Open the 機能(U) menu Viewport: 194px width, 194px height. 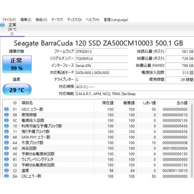coord(41,20)
